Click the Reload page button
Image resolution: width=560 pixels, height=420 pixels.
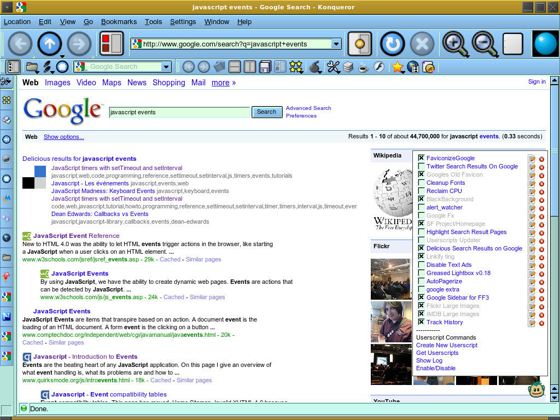click(x=392, y=44)
